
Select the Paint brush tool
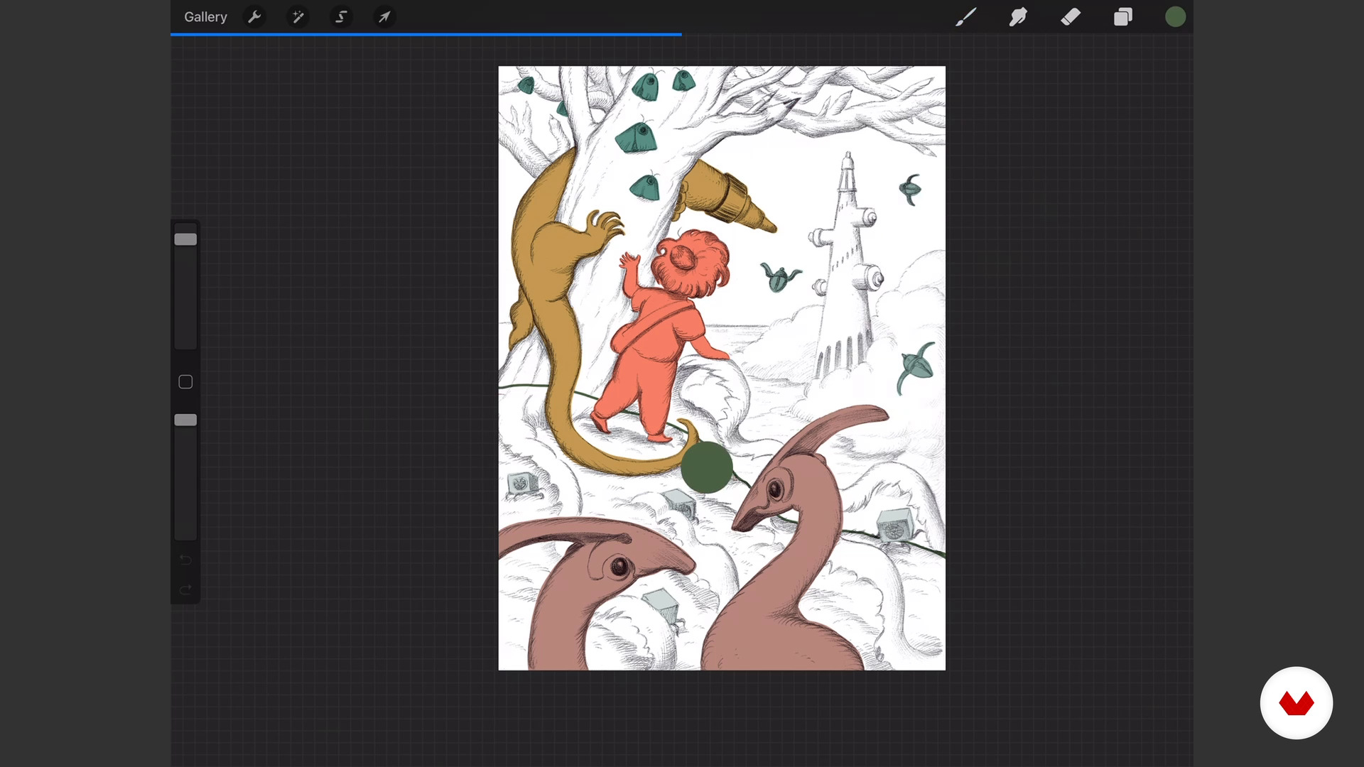[x=965, y=17]
